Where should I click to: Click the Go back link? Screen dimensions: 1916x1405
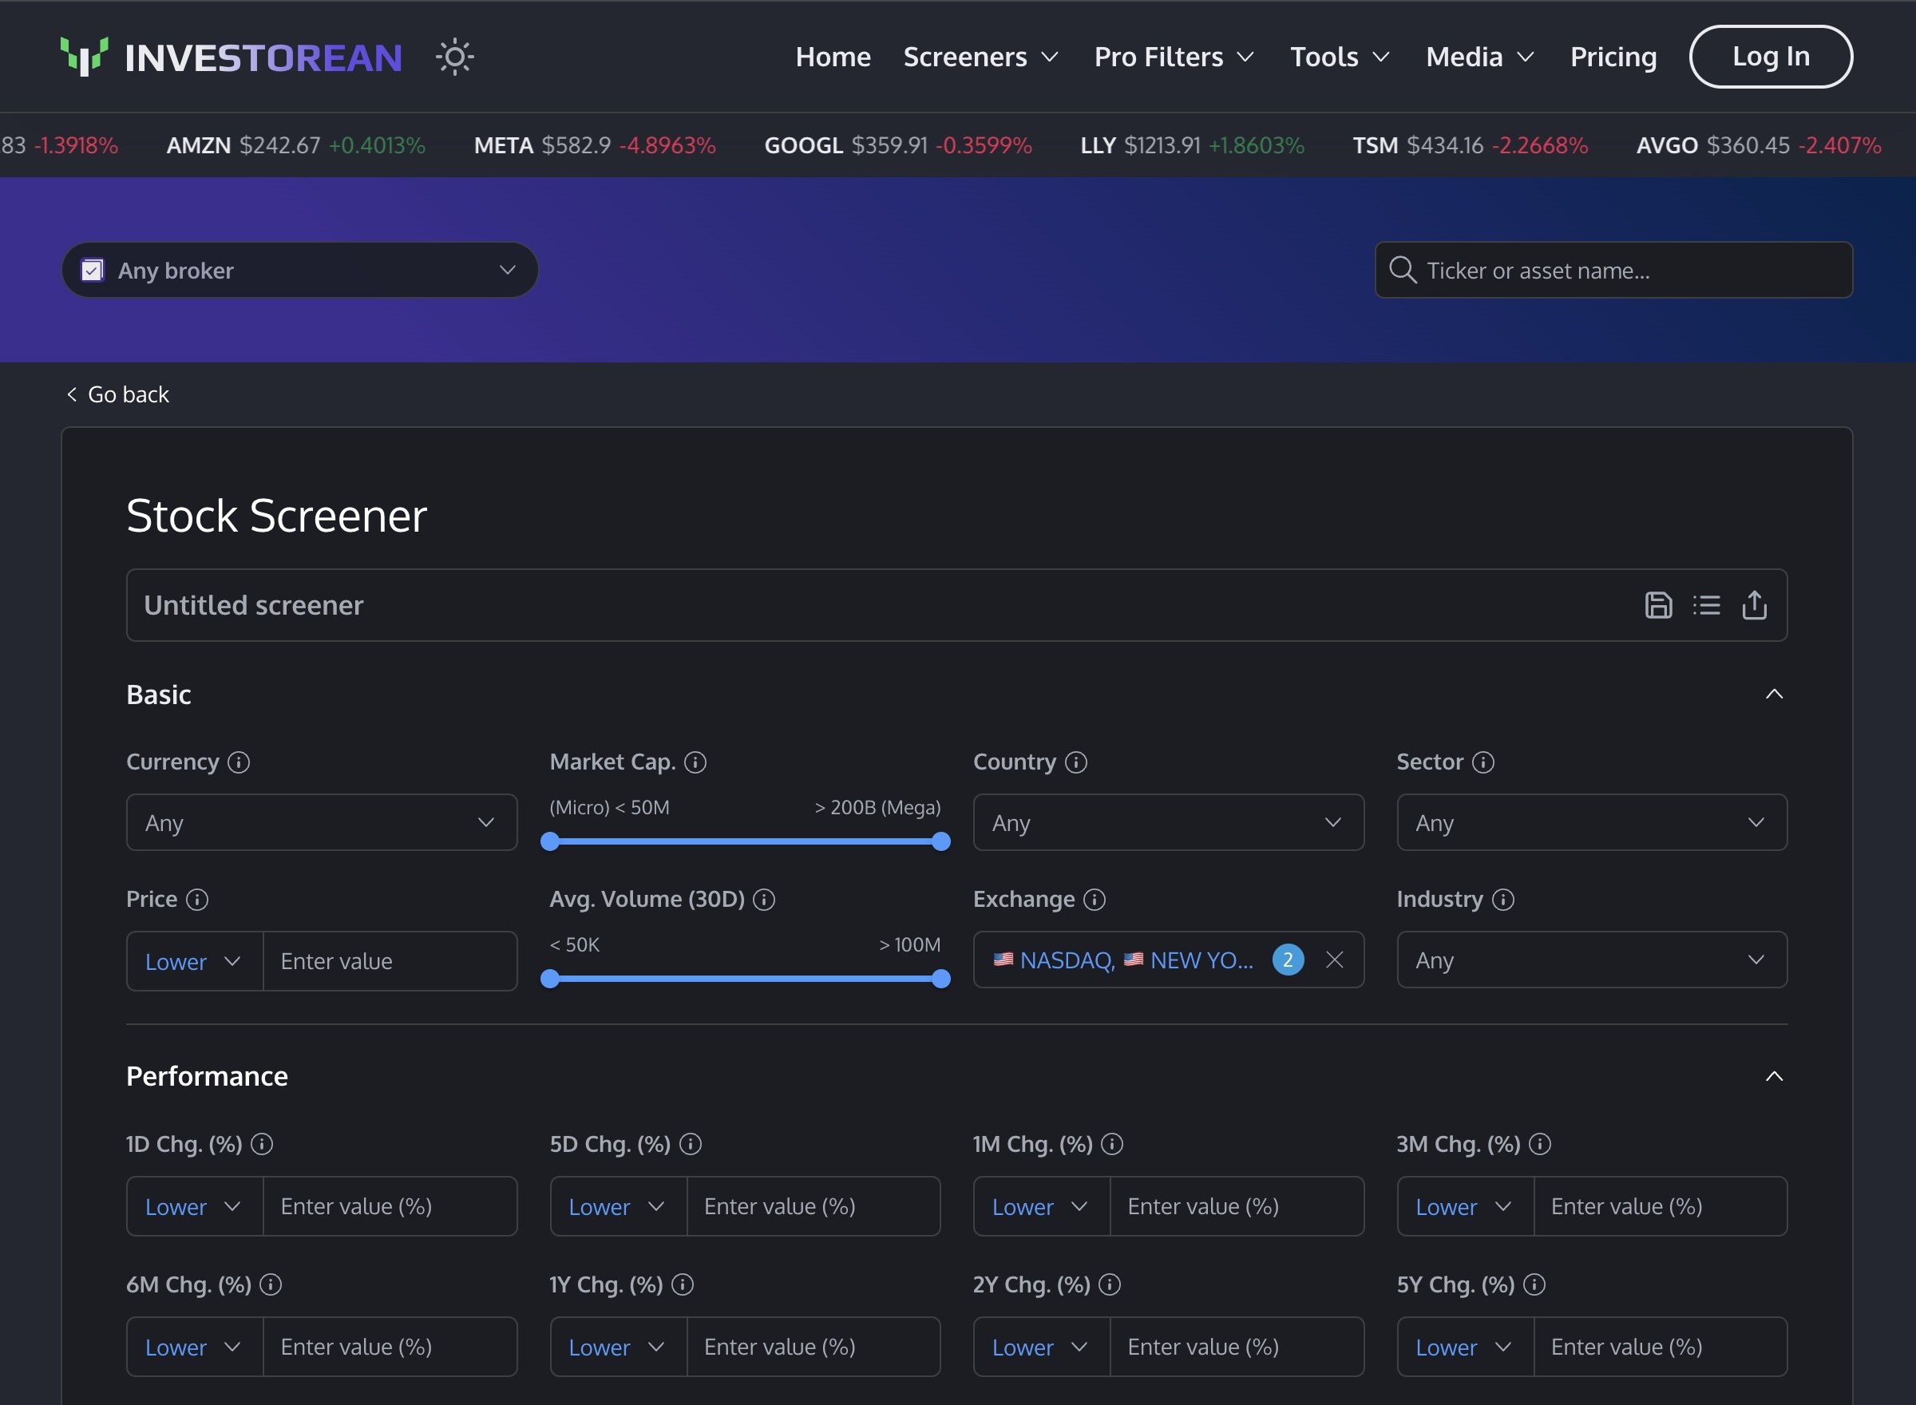[118, 394]
